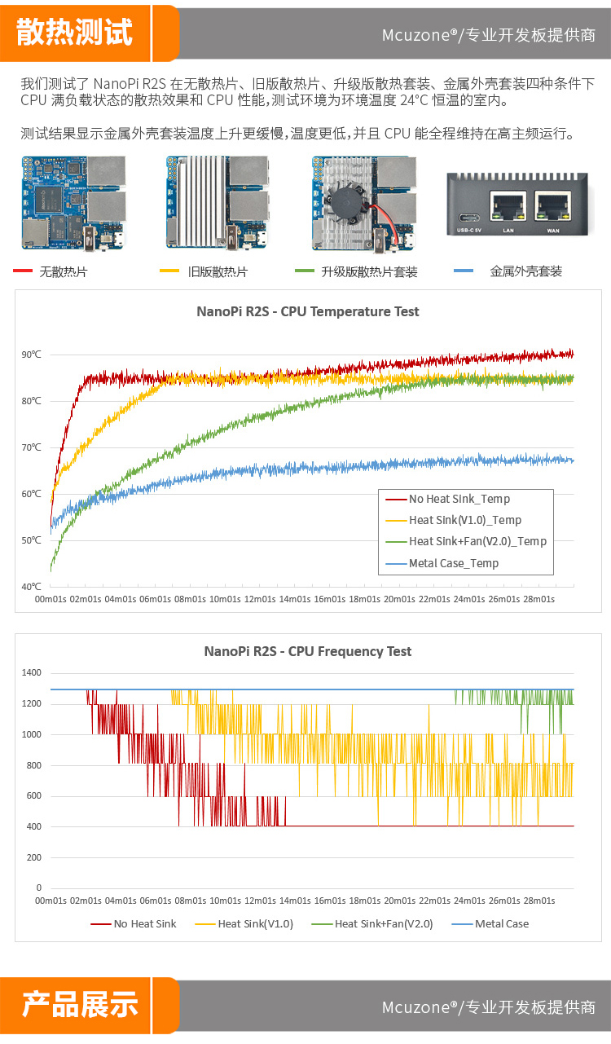This screenshot has height=1044, width=611.
Task: Click the blue 金属外壳套装 legend swatch
Action: pos(463,271)
